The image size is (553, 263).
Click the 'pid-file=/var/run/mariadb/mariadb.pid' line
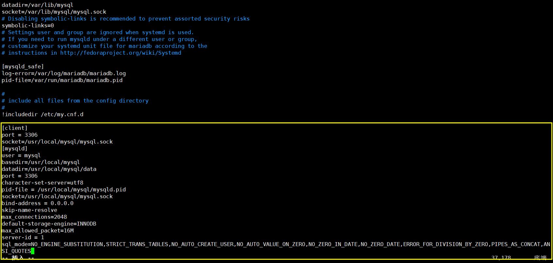pyautogui.click(x=62, y=80)
